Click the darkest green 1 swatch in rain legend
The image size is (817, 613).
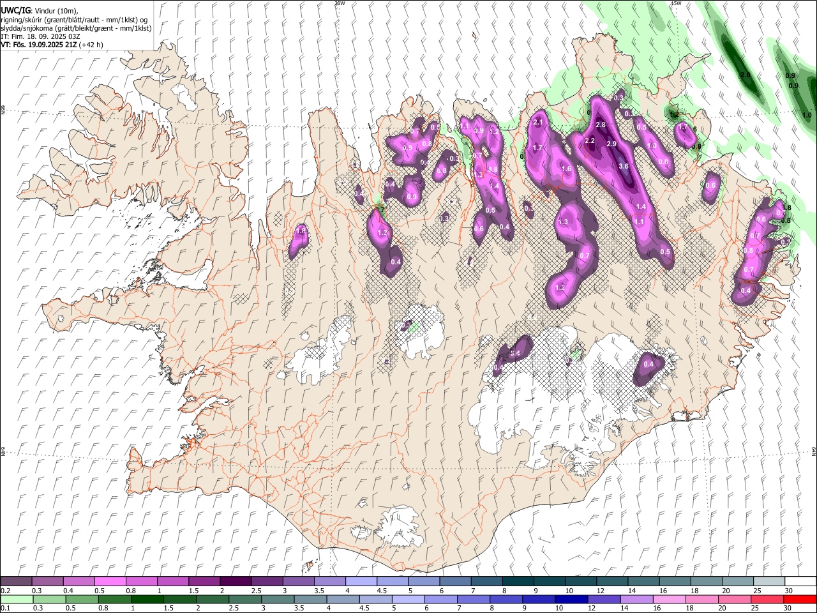click(146, 599)
